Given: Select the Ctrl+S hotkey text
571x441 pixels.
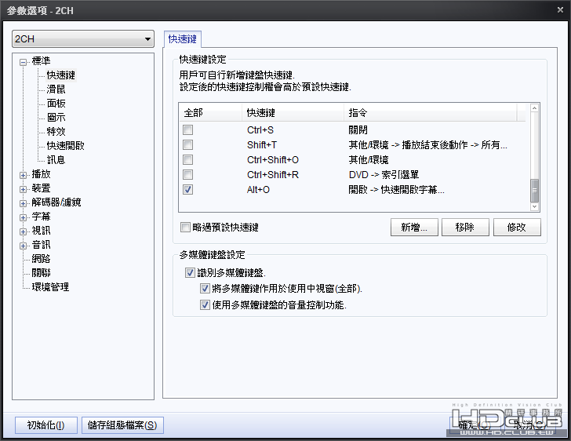Looking at the screenshot, I should click(260, 130).
